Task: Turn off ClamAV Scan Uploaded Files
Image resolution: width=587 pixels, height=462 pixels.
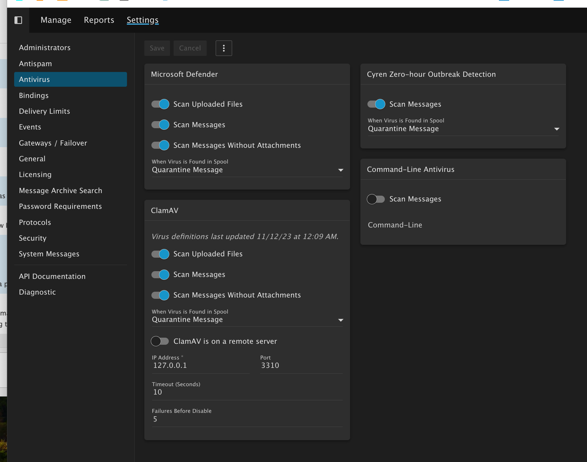Action: coord(160,254)
